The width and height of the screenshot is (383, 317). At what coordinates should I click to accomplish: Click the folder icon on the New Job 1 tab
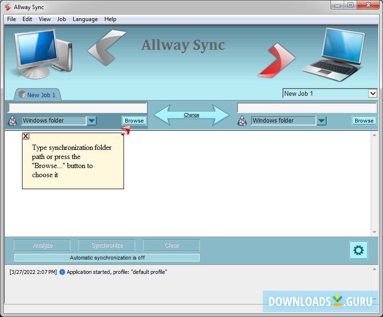point(22,94)
